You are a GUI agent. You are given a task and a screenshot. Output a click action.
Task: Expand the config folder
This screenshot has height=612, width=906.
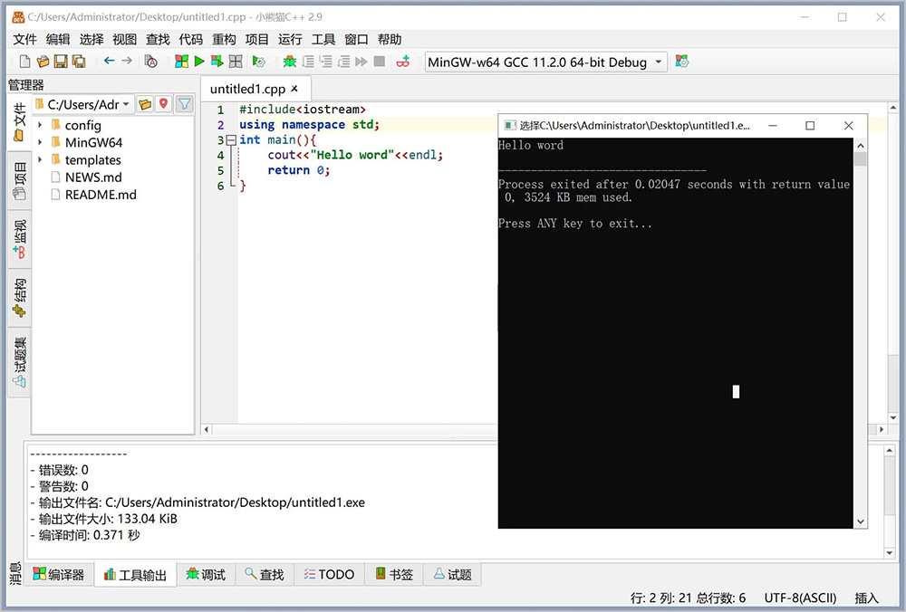(41, 126)
